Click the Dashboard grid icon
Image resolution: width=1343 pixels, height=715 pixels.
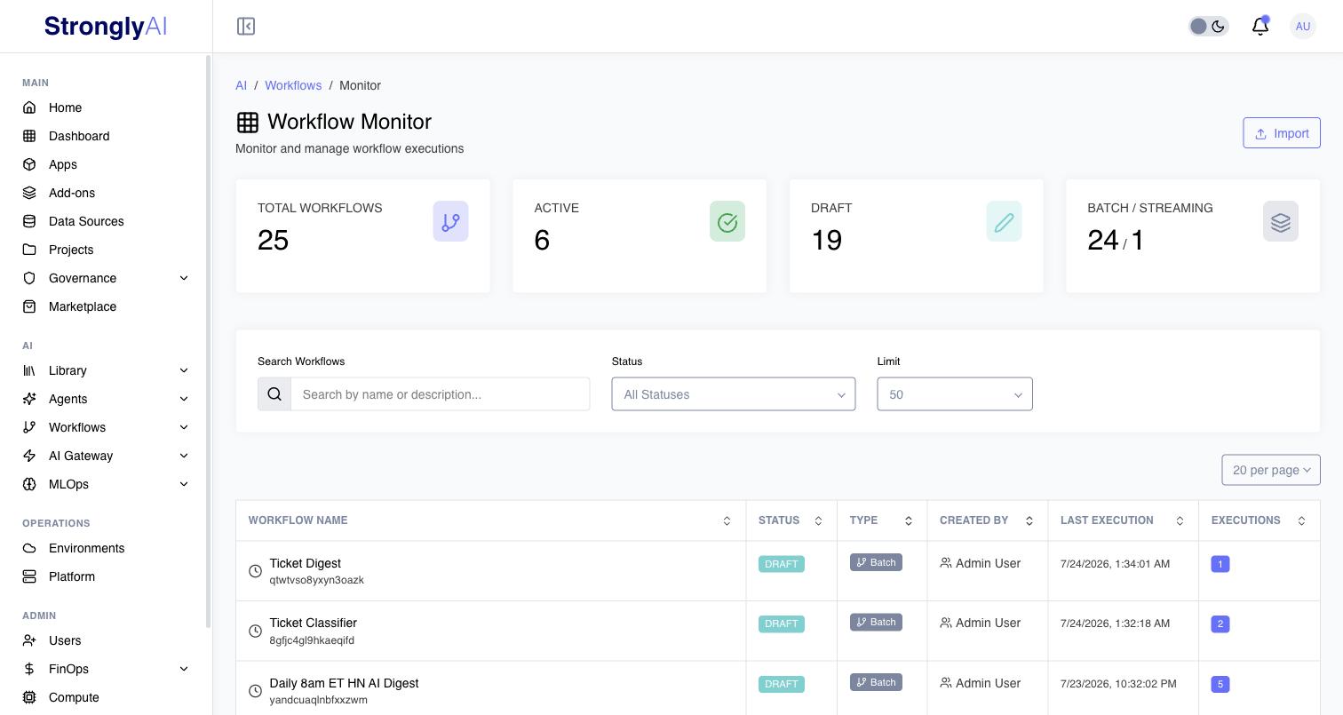(x=29, y=136)
